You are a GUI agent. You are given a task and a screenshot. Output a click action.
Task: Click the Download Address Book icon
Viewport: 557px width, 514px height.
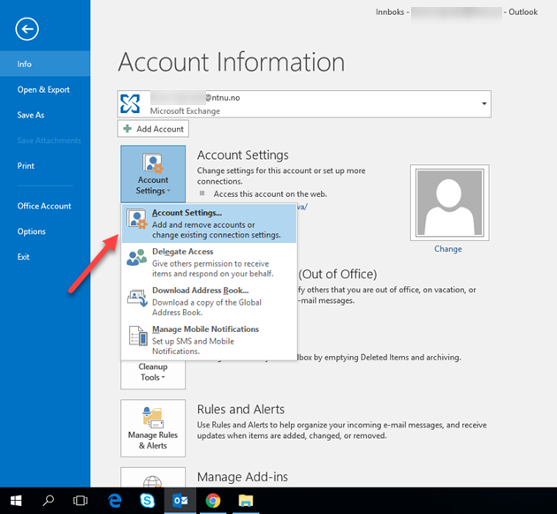137,298
